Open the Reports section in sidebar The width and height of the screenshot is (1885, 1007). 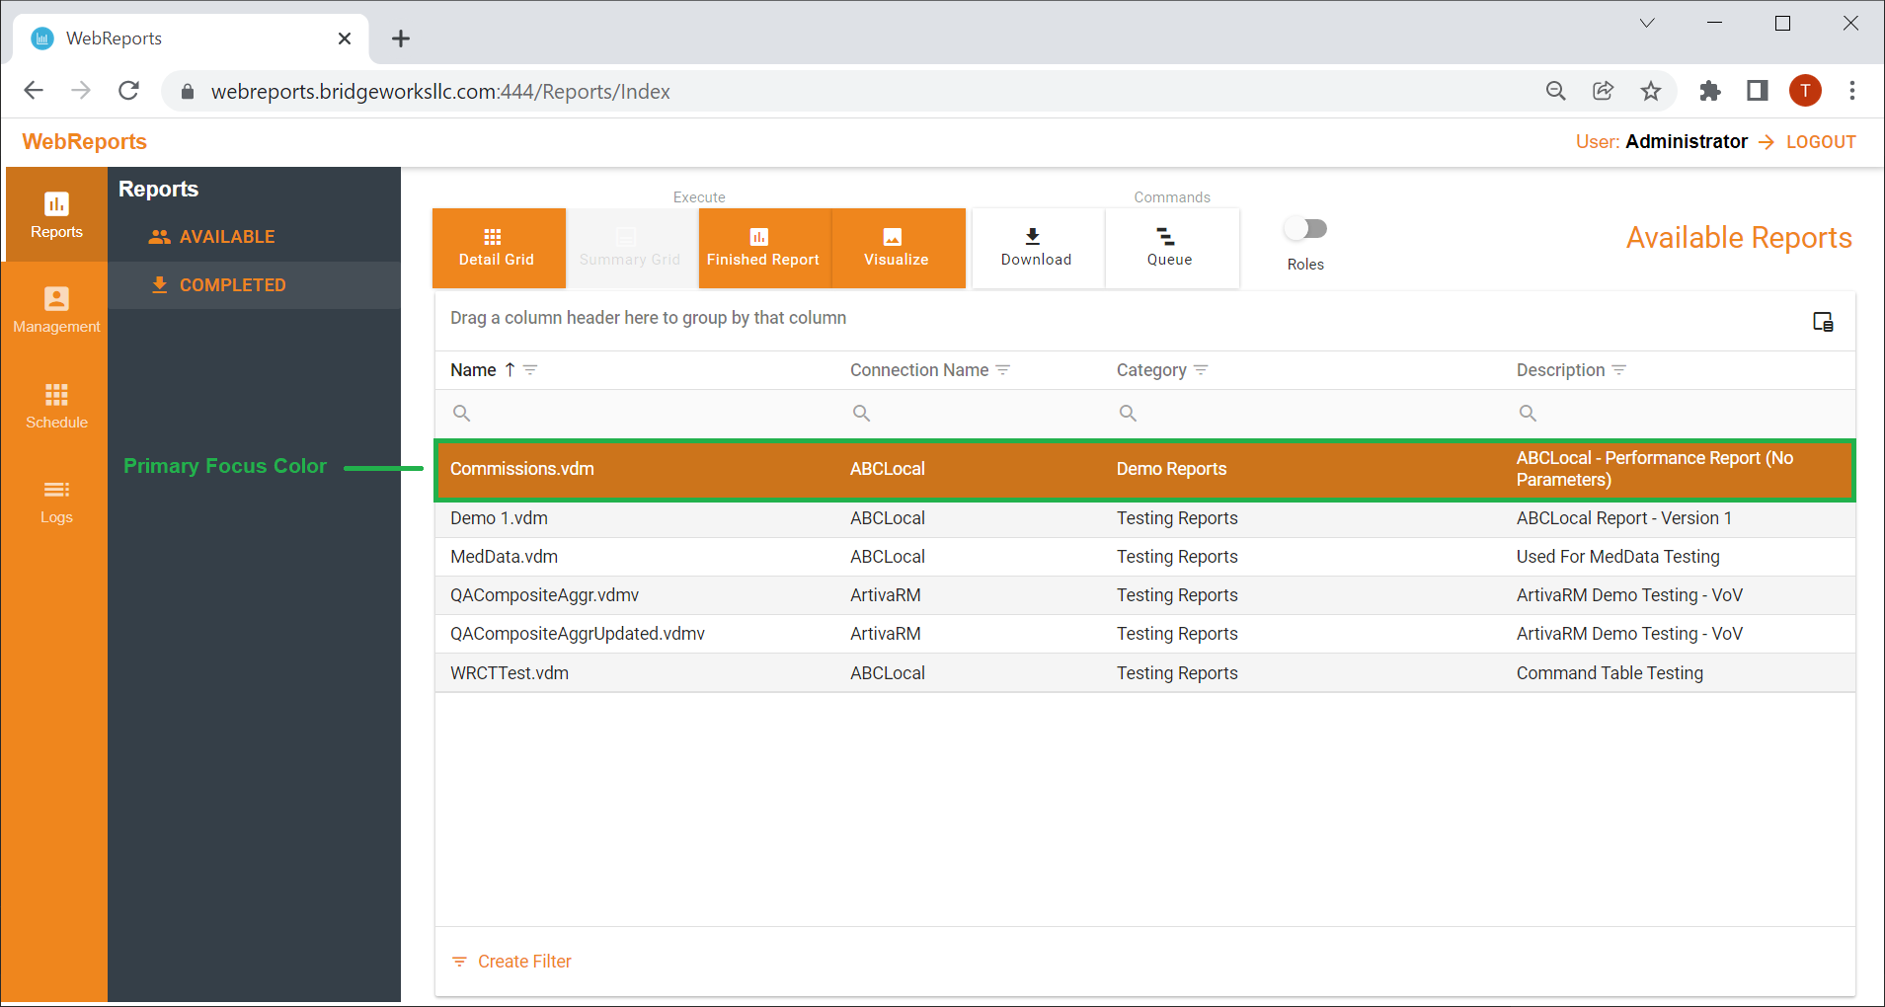(56, 214)
